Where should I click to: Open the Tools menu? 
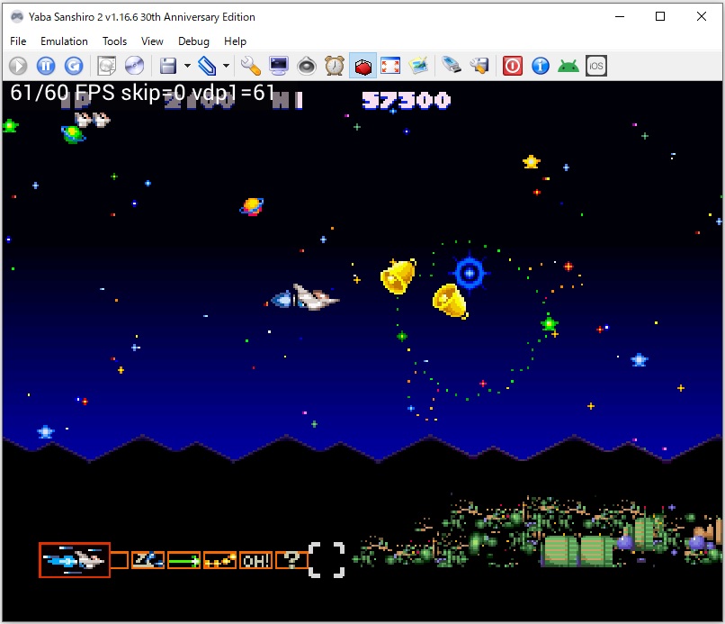[114, 41]
